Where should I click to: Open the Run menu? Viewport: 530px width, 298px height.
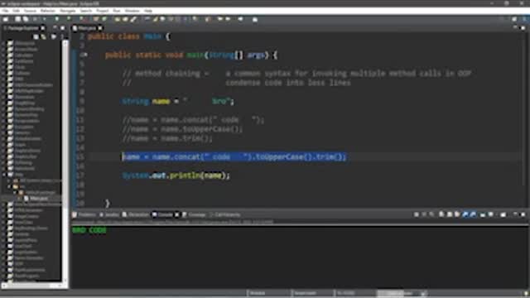(117, 11)
